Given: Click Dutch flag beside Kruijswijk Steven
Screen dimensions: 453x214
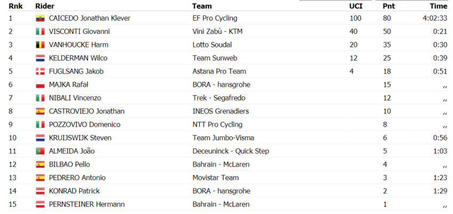Looking at the screenshot, I should 40,138.
